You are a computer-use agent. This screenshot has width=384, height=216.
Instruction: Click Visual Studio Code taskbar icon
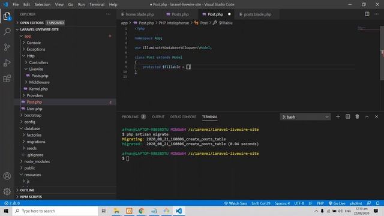(x=179, y=211)
